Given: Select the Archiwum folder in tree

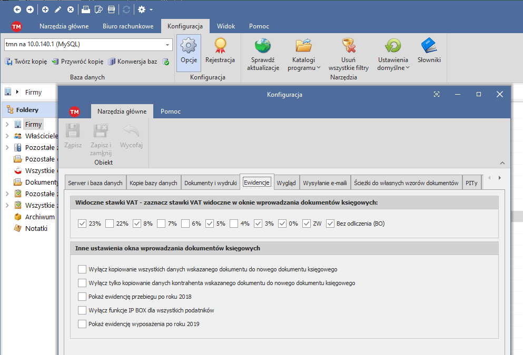Looking at the screenshot, I should coord(40,217).
